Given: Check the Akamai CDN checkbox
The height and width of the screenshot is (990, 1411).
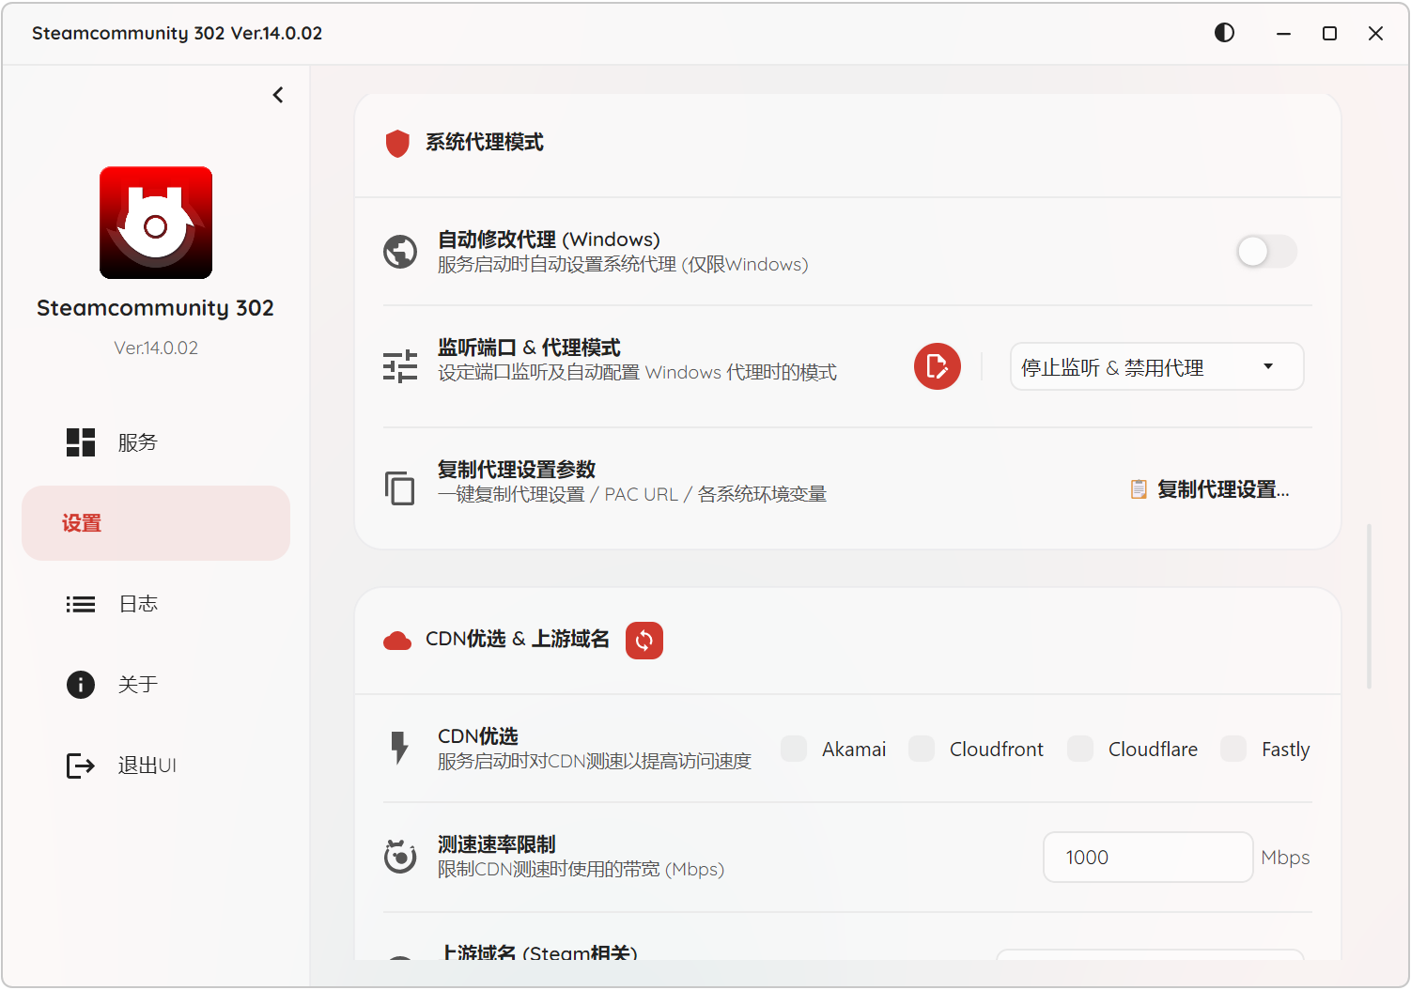Looking at the screenshot, I should tap(794, 749).
